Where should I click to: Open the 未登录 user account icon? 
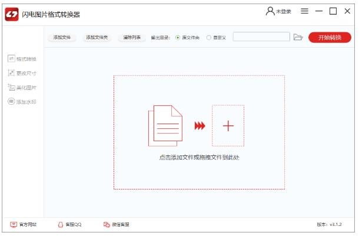(x=270, y=11)
